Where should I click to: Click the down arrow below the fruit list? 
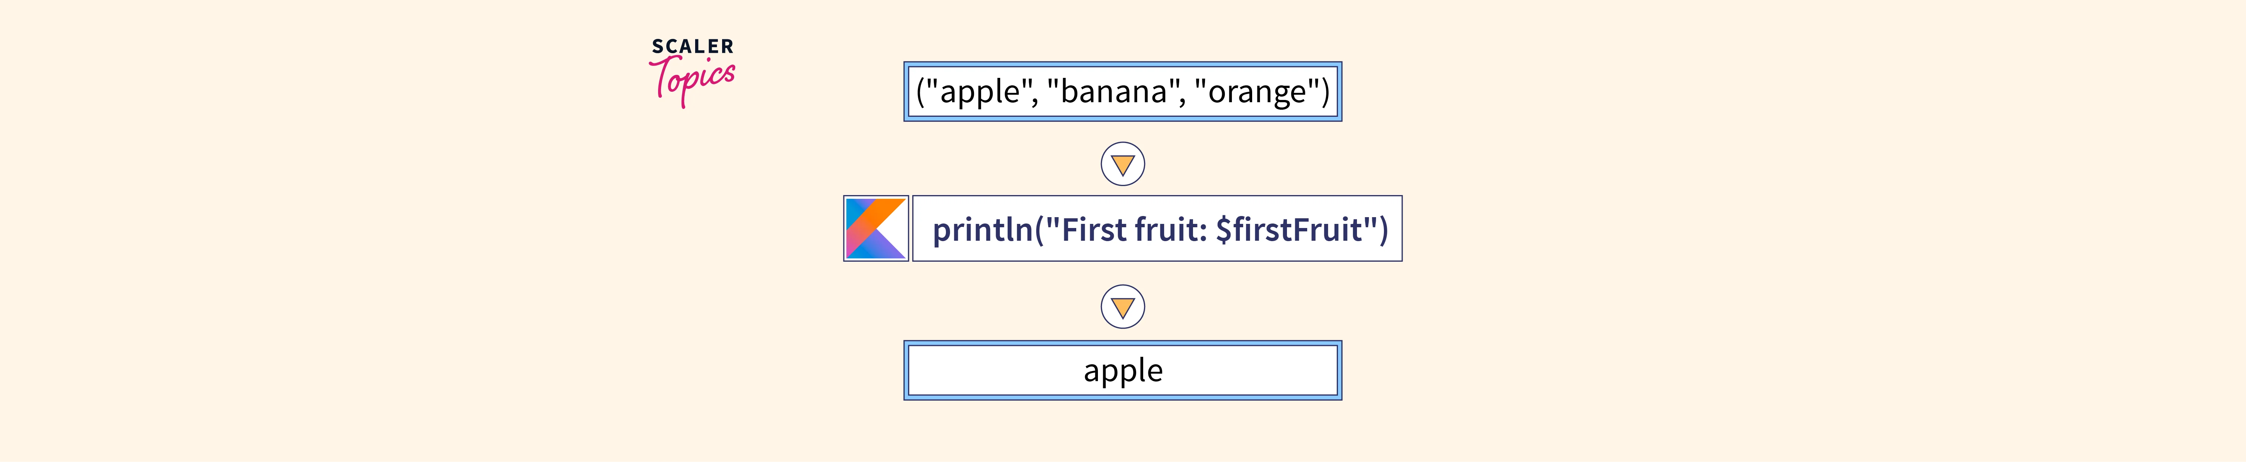(1122, 164)
